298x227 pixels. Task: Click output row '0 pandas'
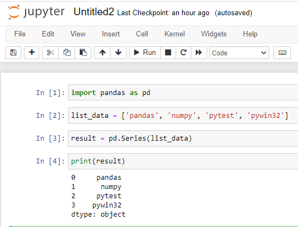96,178
